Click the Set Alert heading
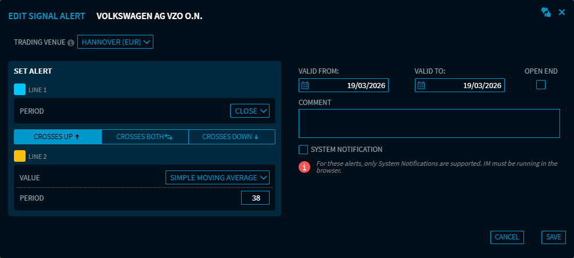Image resolution: width=574 pixels, height=258 pixels. pos(33,71)
